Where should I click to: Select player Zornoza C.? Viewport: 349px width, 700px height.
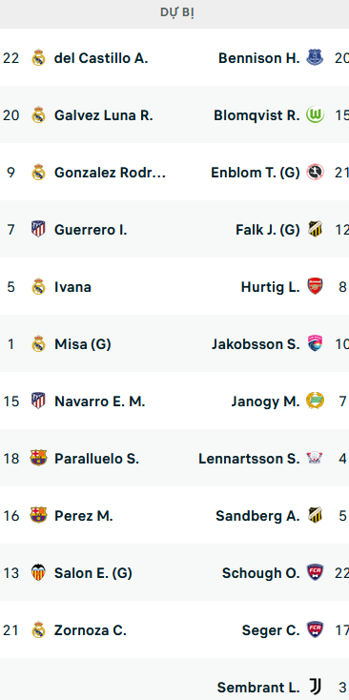[91, 630]
